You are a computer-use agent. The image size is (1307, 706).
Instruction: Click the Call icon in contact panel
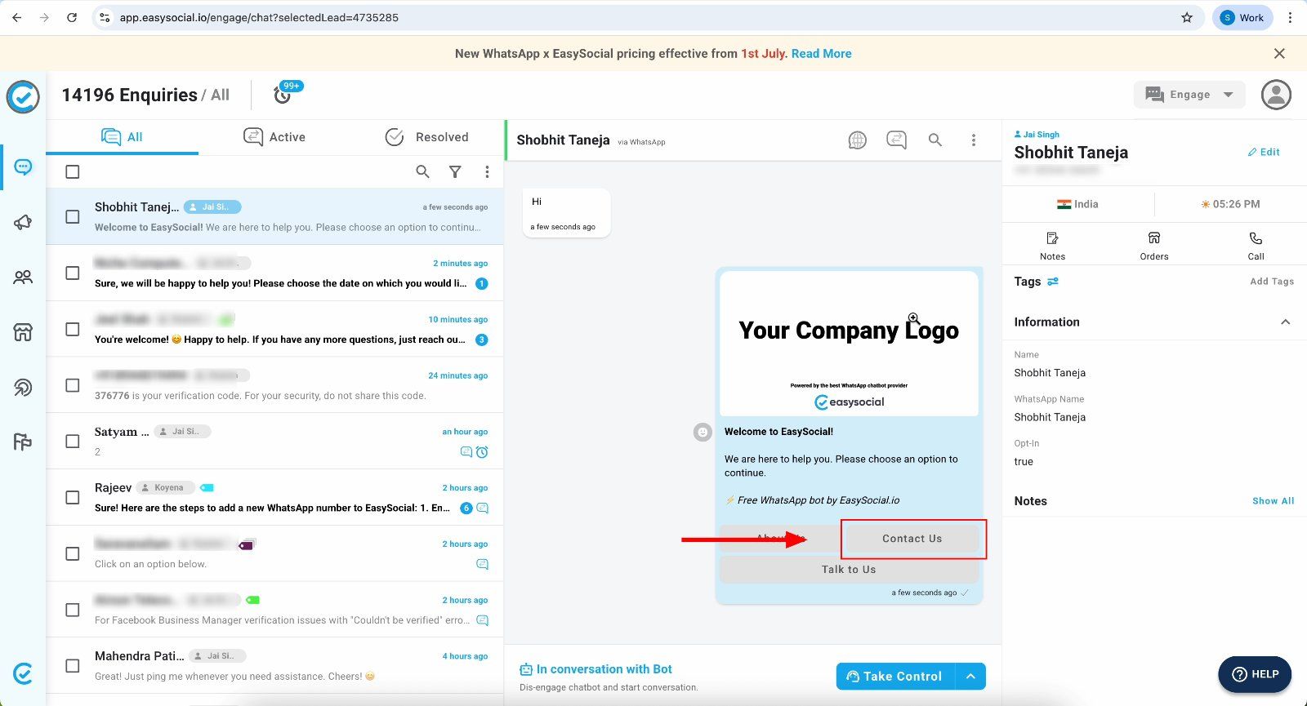(x=1256, y=245)
